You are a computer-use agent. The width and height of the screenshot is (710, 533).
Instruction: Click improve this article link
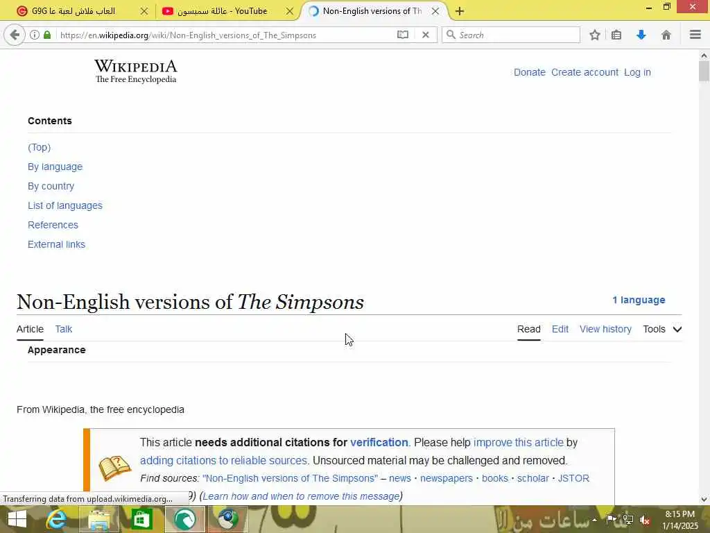(x=519, y=442)
